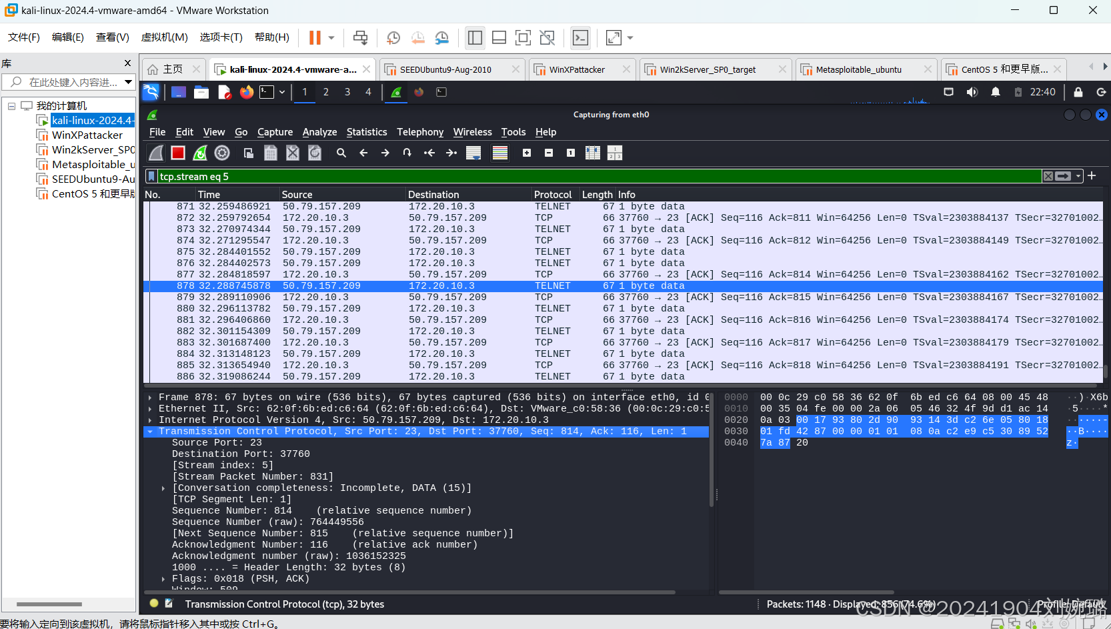Click Go to specified packet icon
Viewport: 1111px width, 629px height.
[x=407, y=153]
